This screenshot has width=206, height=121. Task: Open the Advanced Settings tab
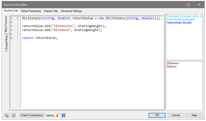click(71, 11)
